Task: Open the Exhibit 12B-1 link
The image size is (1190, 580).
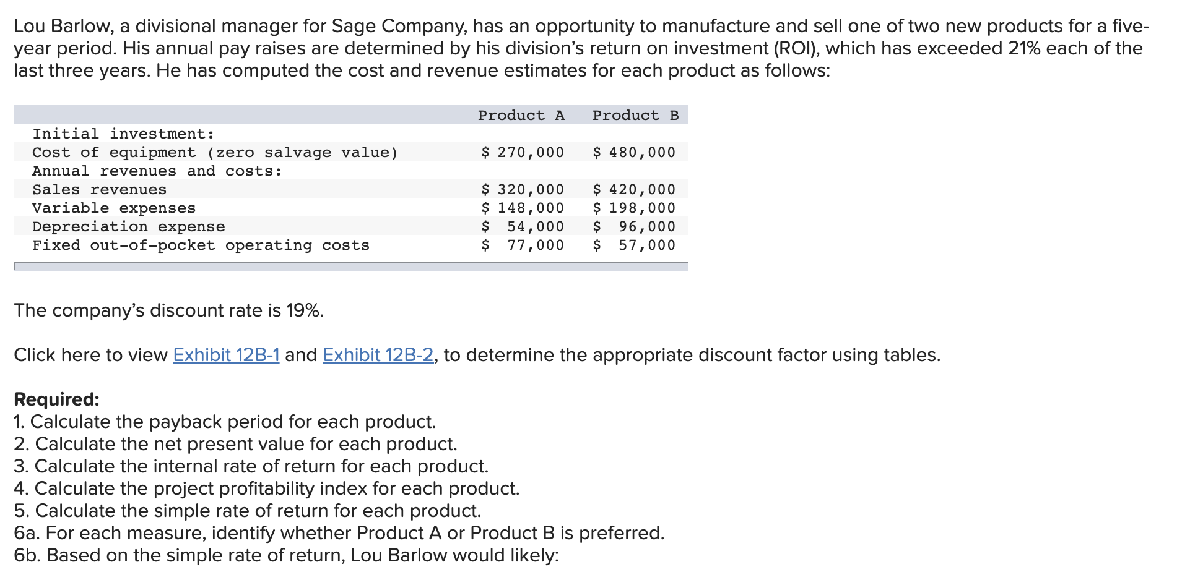Action: pyautogui.click(x=226, y=355)
